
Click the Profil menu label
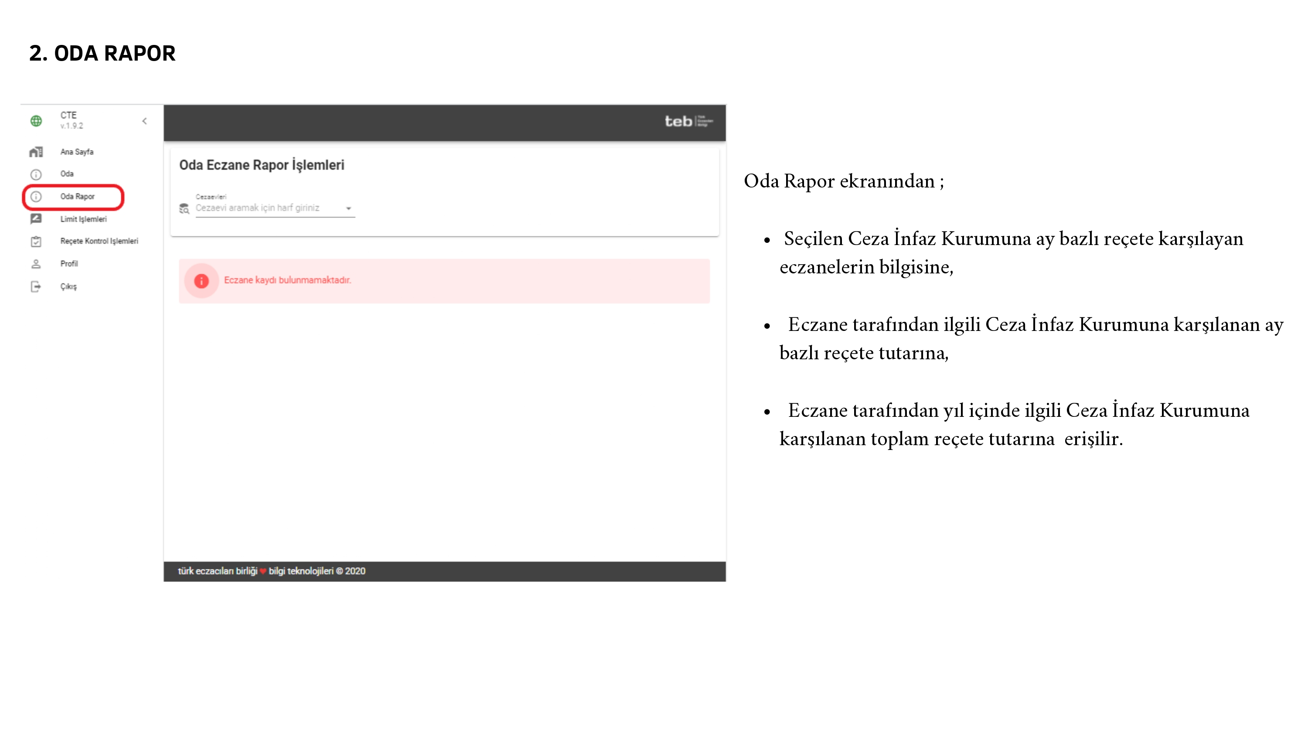pyautogui.click(x=69, y=264)
